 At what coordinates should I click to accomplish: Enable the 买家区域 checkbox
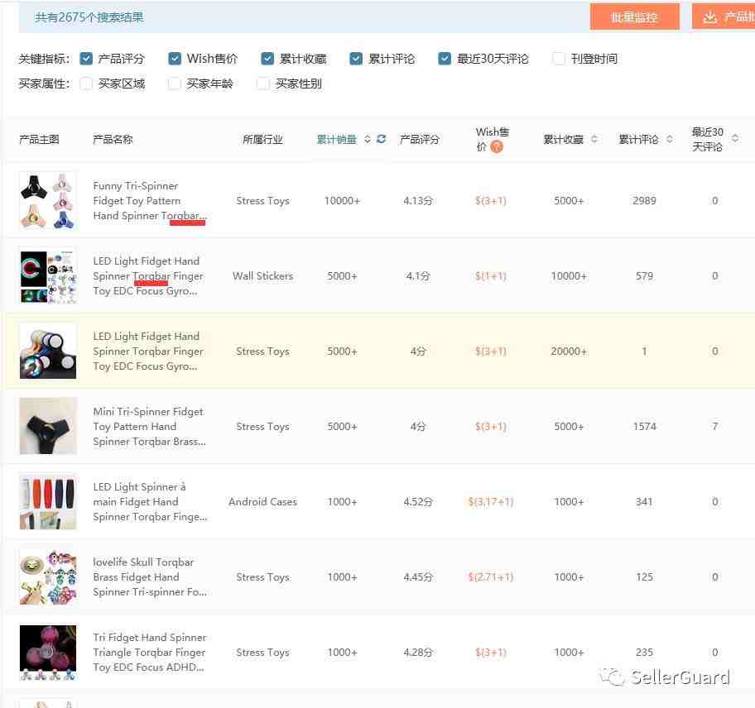[x=86, y=84]
